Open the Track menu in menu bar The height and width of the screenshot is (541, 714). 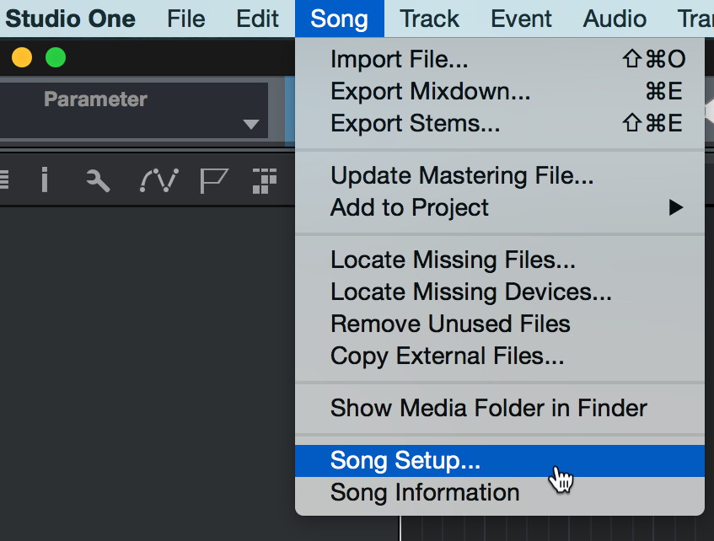[429, 19]
